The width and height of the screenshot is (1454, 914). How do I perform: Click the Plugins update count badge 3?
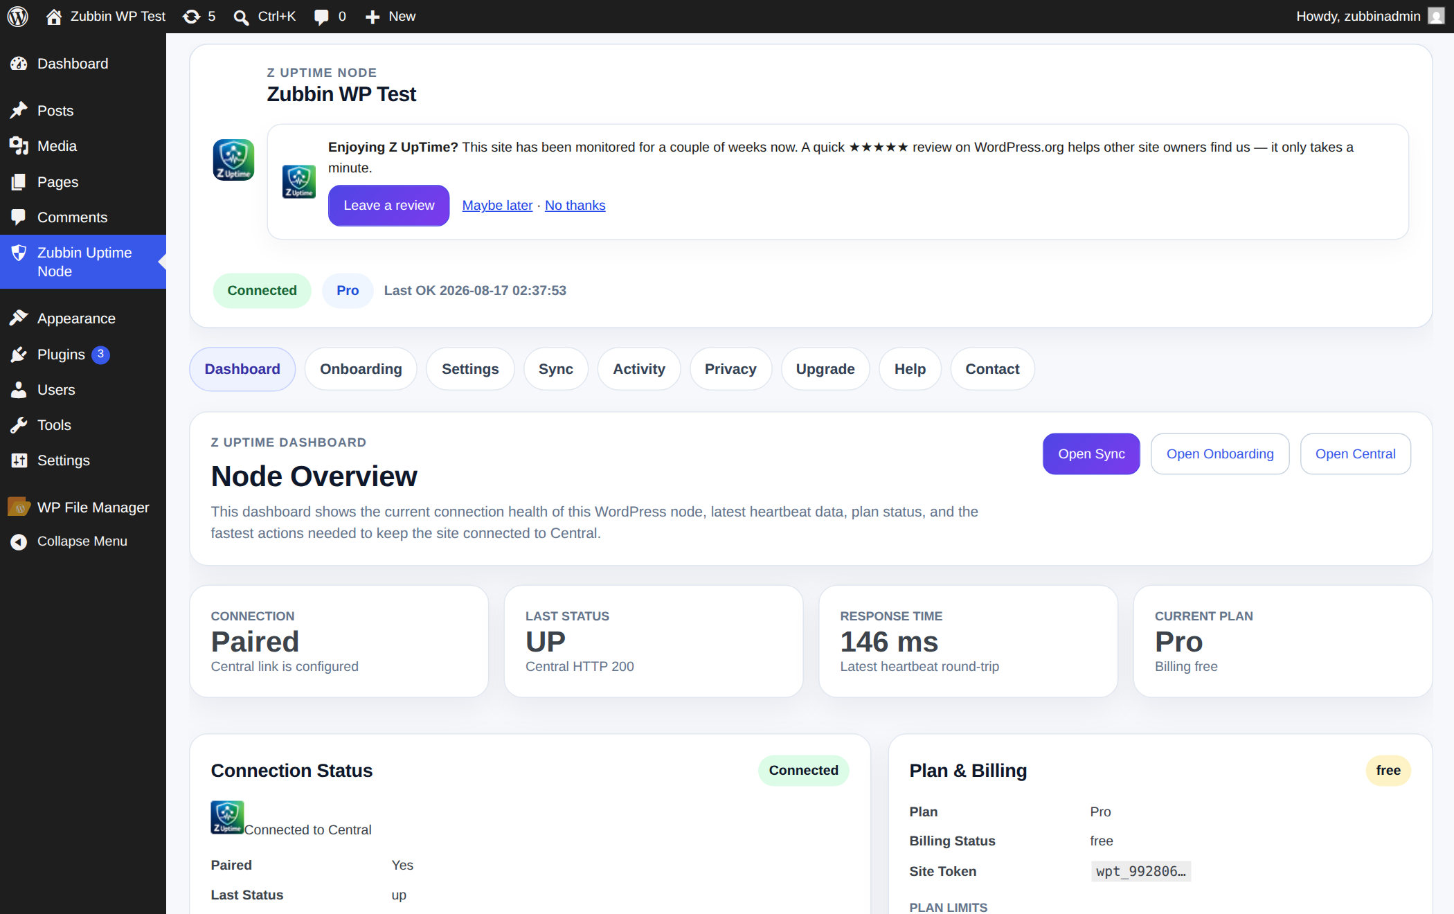tap(100, 355)
